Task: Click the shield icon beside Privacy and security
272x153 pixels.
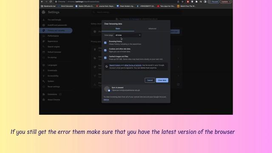Action: point(44,31)
